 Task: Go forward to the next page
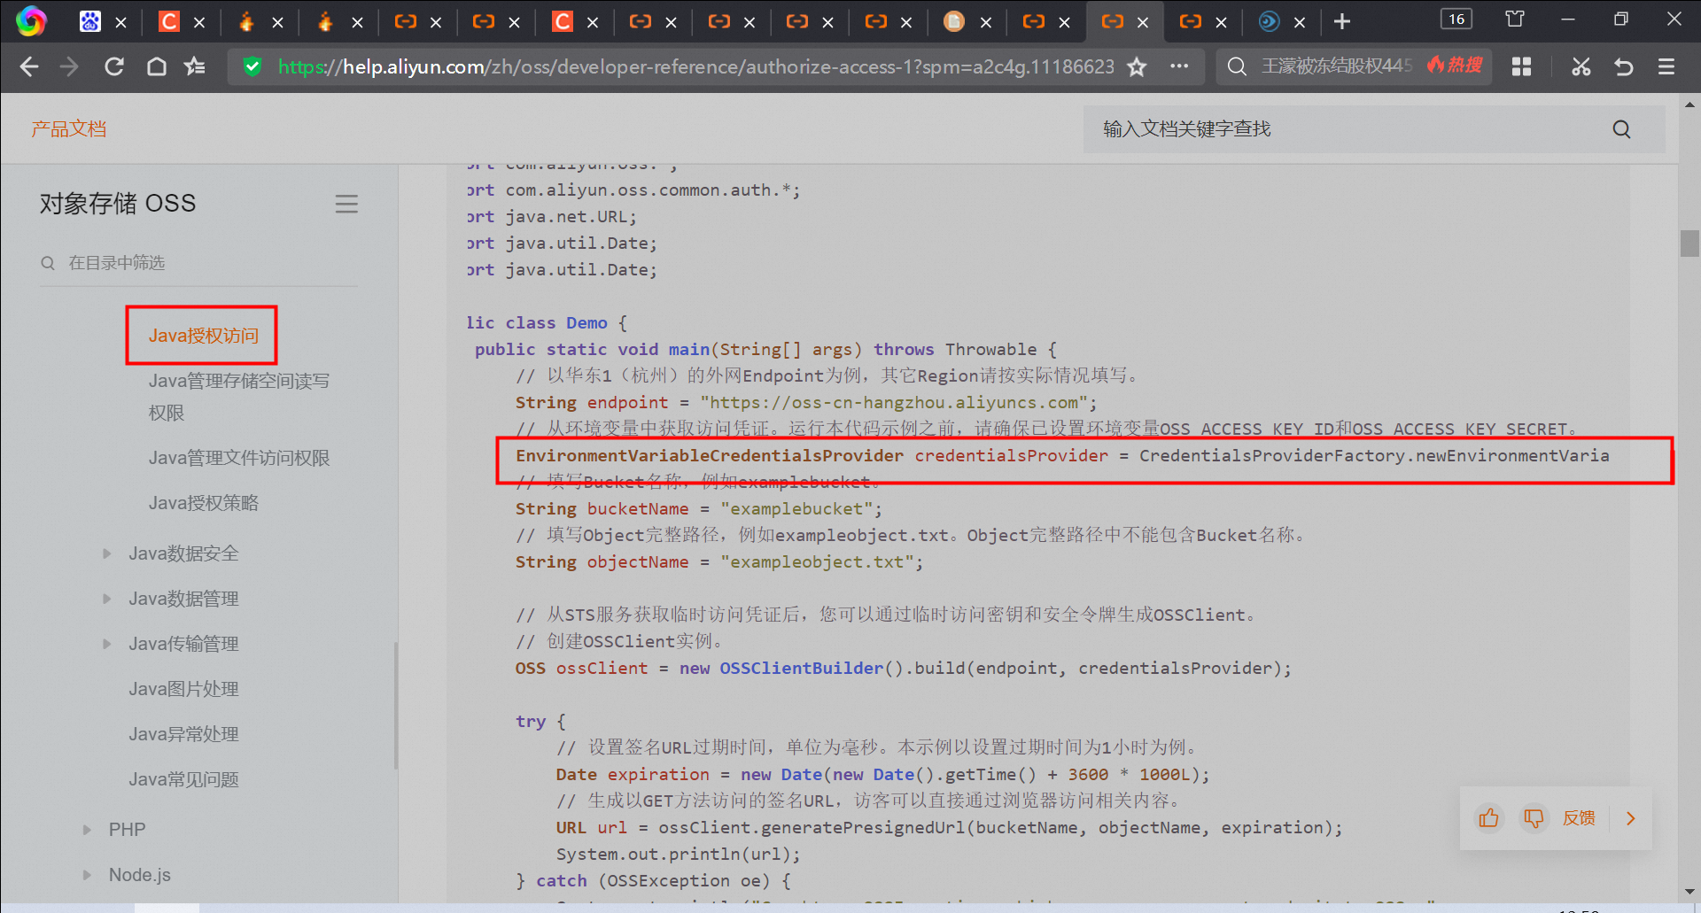point(70,66)
